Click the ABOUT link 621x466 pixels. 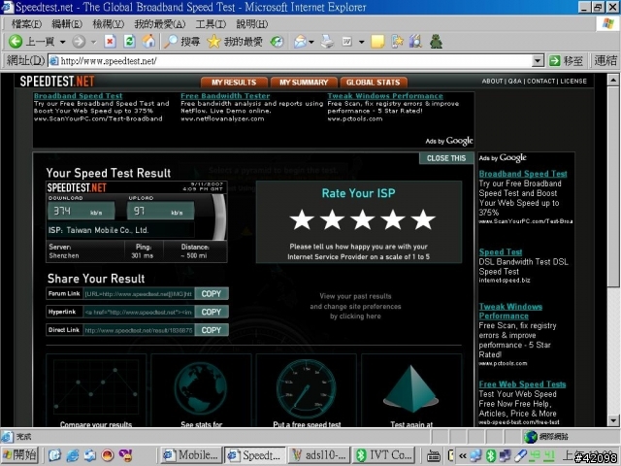[492, 81]
